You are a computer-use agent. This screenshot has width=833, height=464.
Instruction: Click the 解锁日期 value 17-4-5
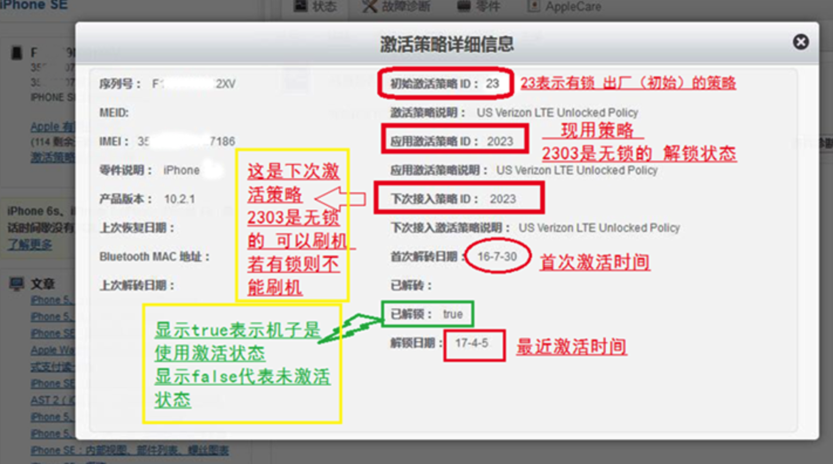click(x=471, y=343)
